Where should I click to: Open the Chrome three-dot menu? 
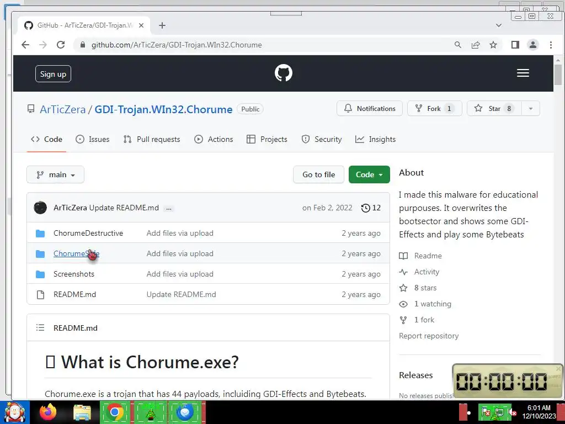coord(551,45)
